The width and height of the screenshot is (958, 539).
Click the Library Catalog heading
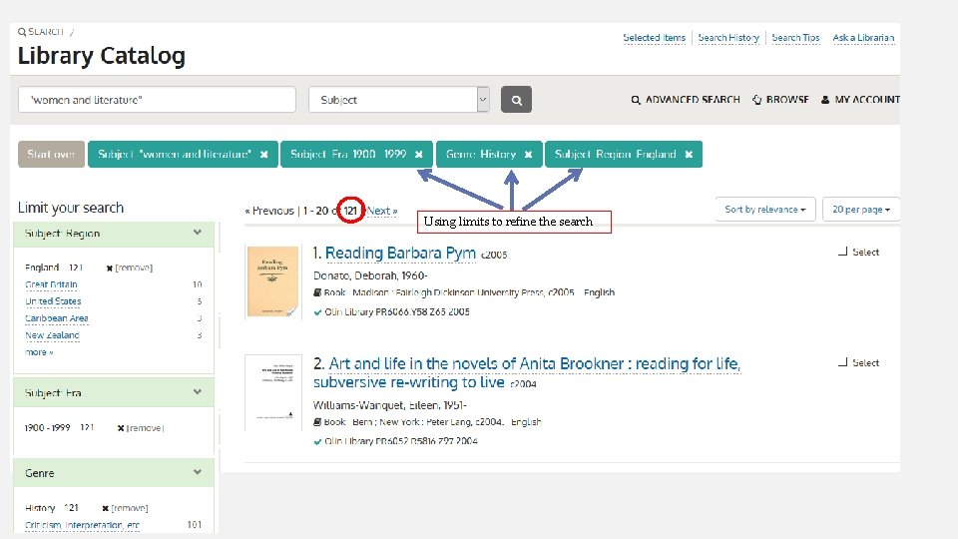tap(102, 56)
